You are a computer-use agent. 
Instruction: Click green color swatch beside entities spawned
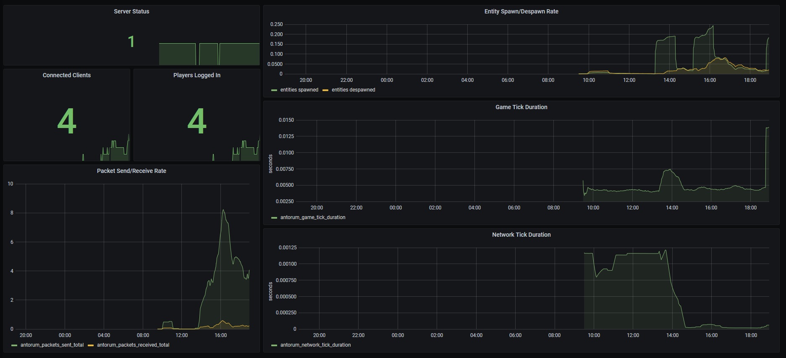274,90
